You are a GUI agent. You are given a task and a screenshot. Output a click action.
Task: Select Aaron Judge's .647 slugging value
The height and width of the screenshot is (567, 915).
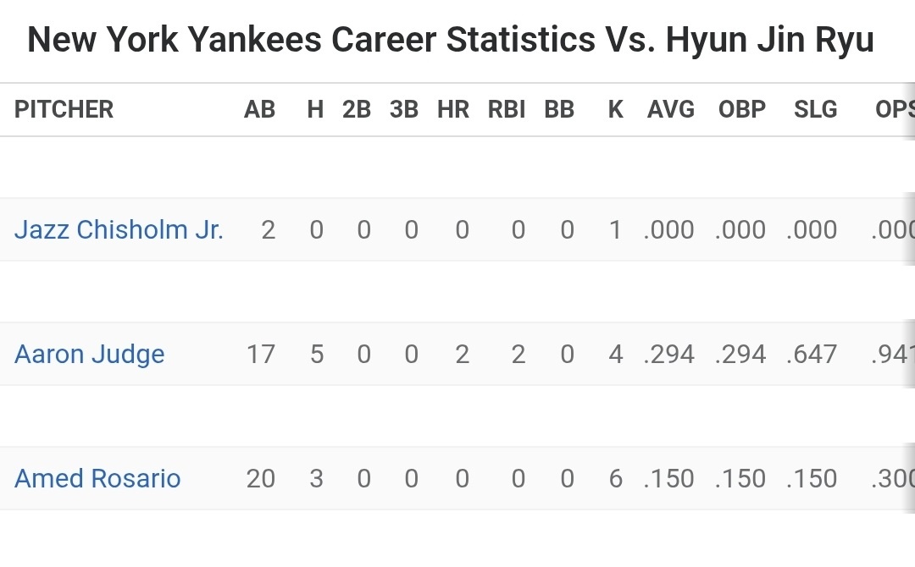coord(812,354)
